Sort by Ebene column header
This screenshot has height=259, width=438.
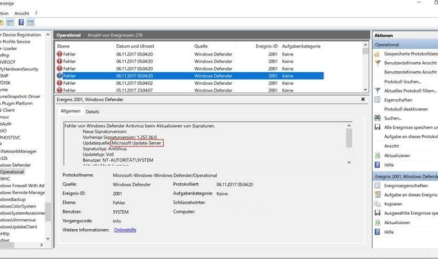[x=63, y=47]
